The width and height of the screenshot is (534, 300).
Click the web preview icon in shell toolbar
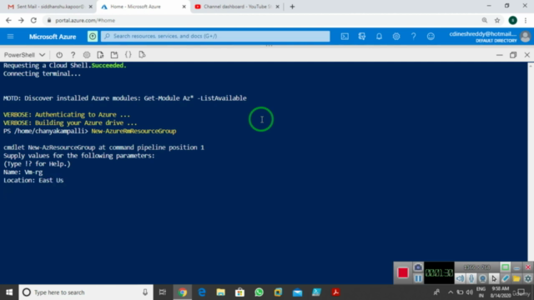click(x=142, y=55)
